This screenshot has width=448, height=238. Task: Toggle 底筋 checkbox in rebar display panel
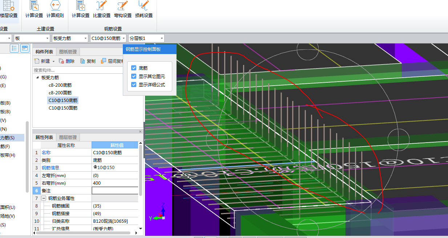pyautogui.click(x=134, y=68)
